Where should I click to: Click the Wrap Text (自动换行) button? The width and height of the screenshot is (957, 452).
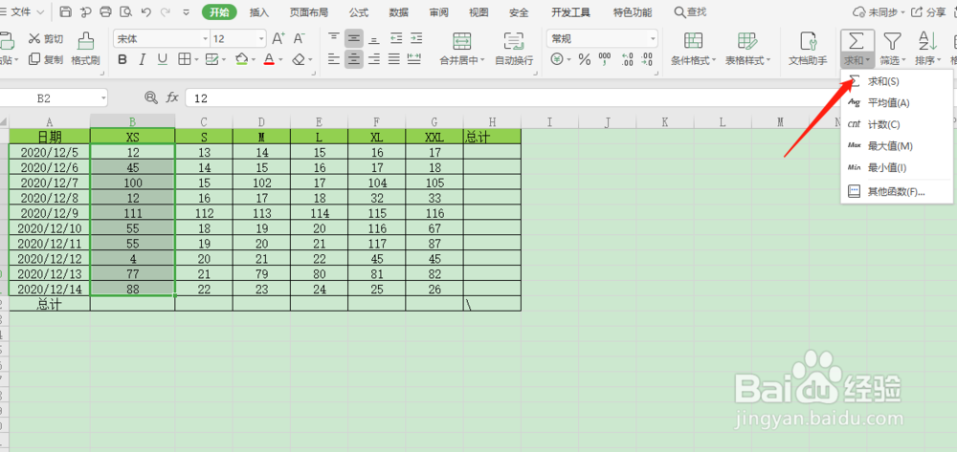click(x=513, y=49)
